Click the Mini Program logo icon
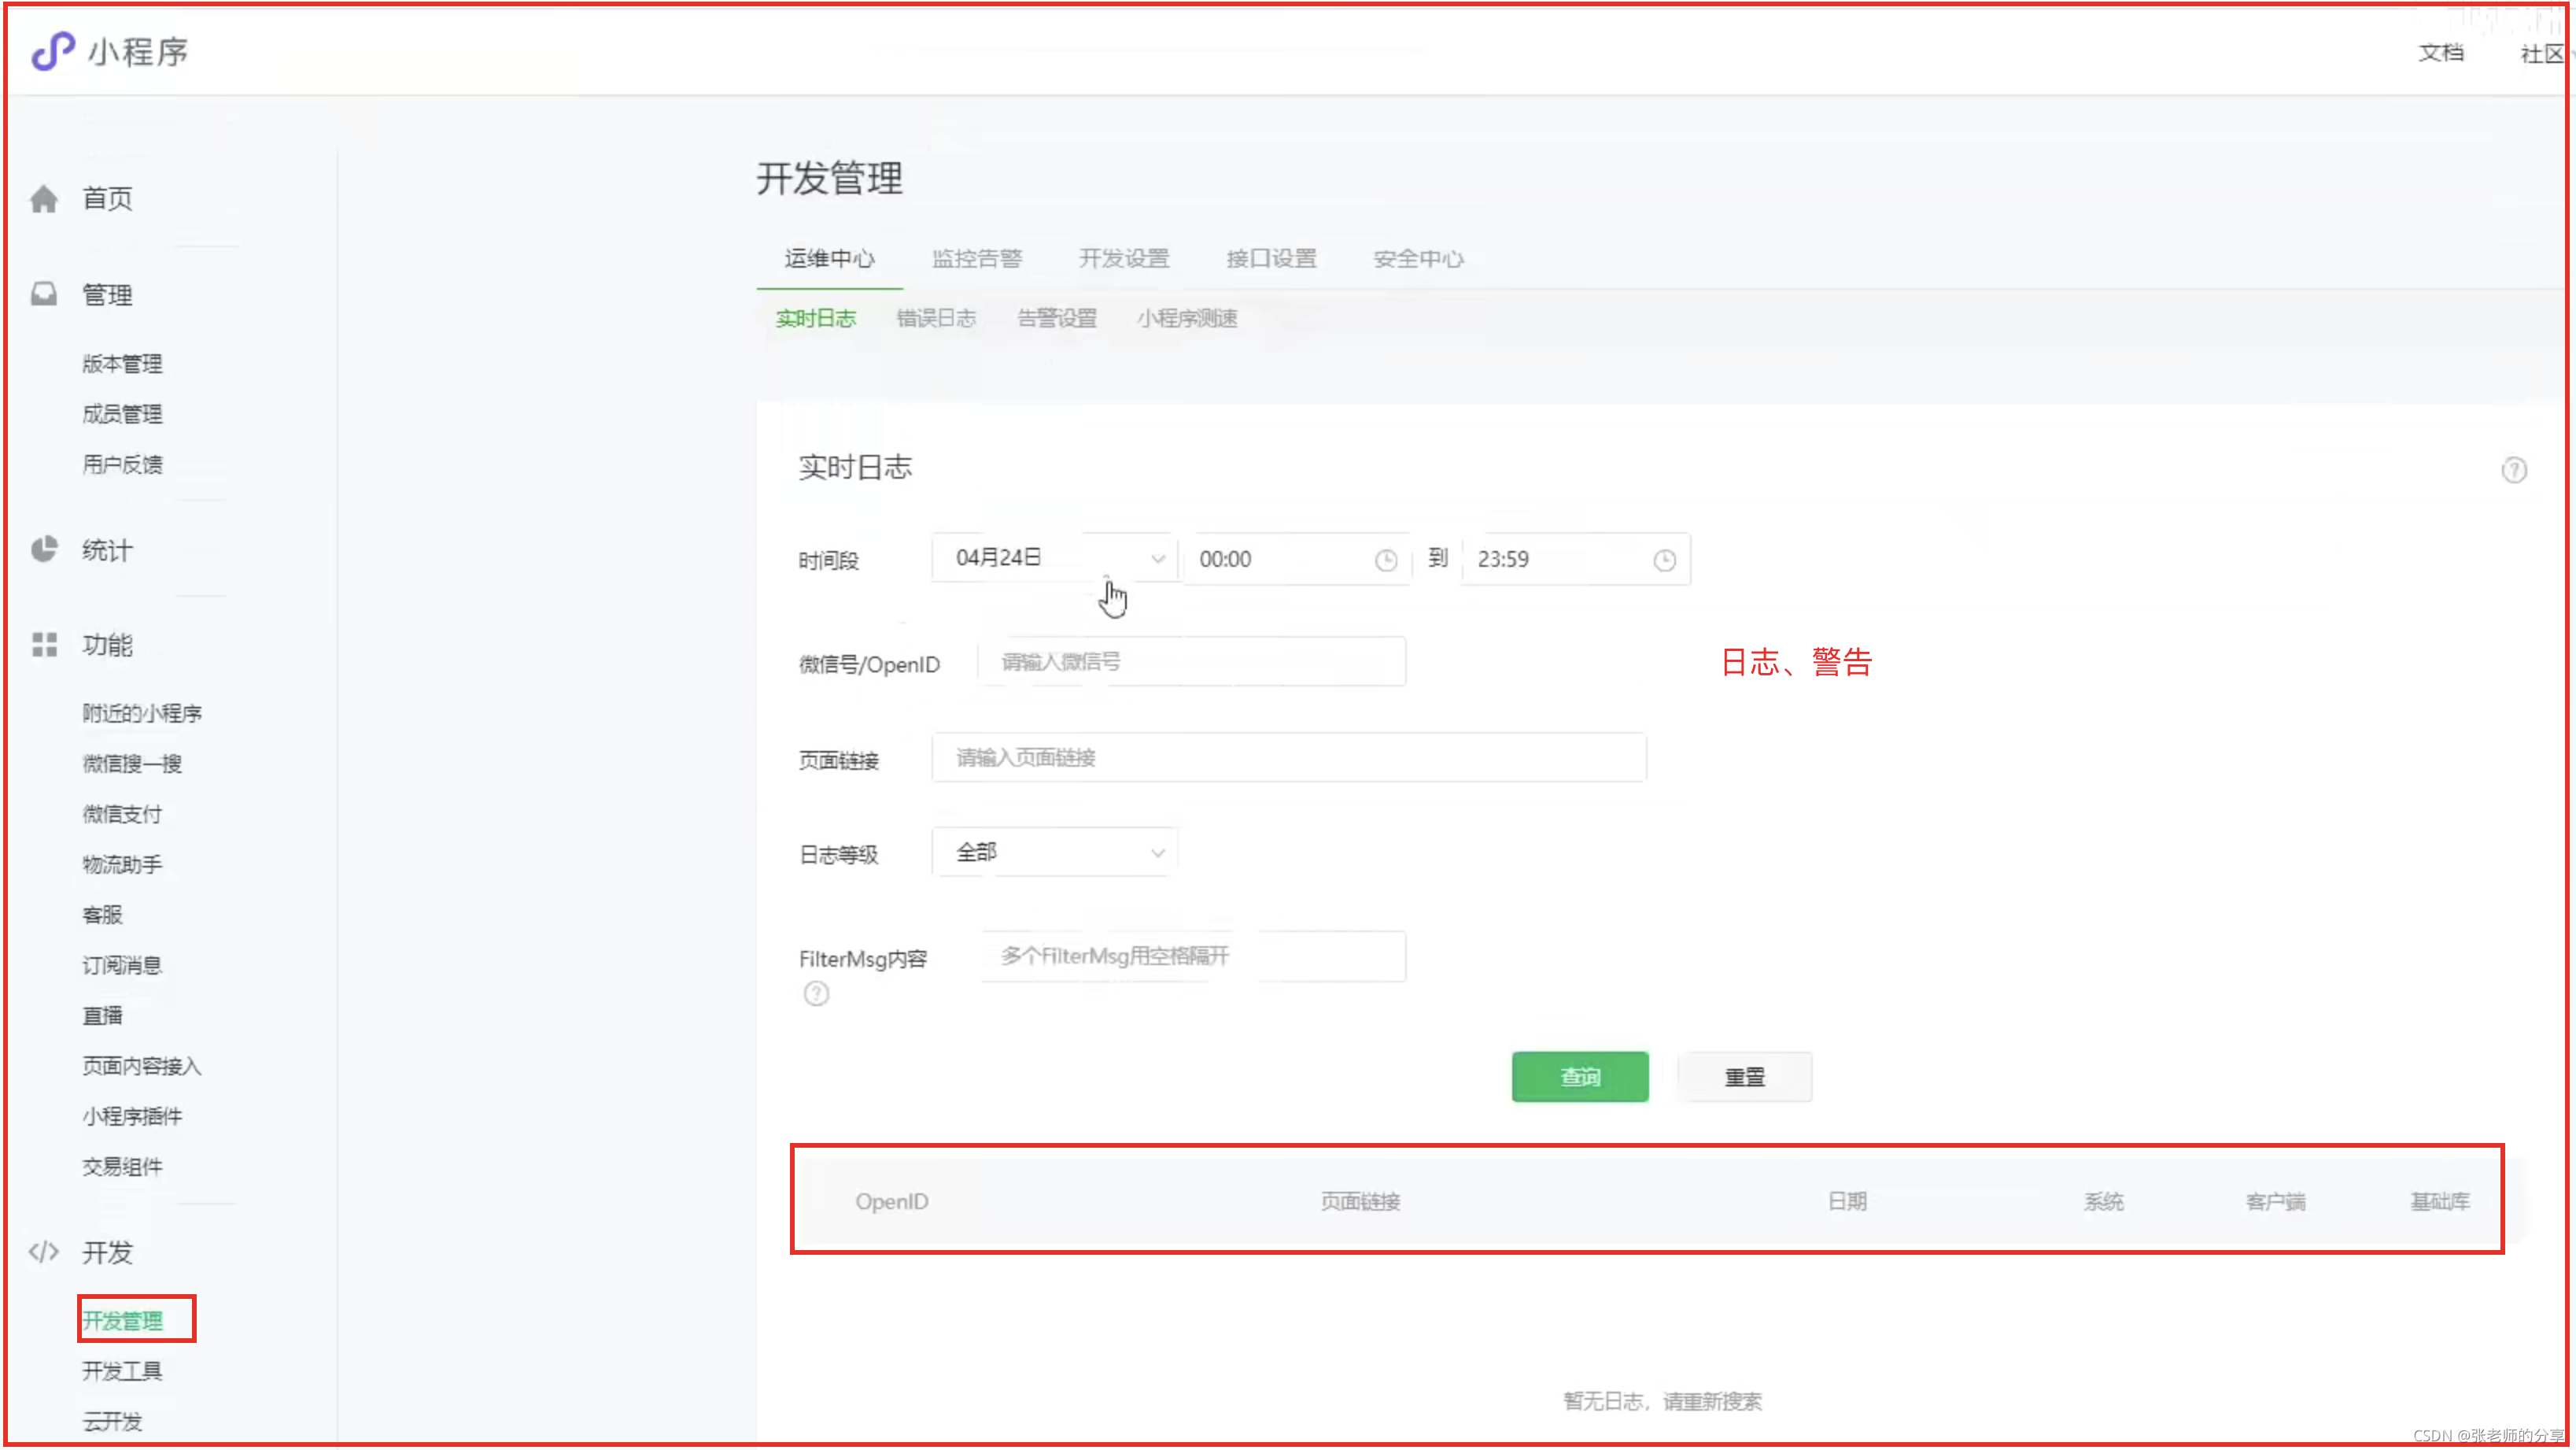Screen dimensions: 2576x1450 (52, 50)
